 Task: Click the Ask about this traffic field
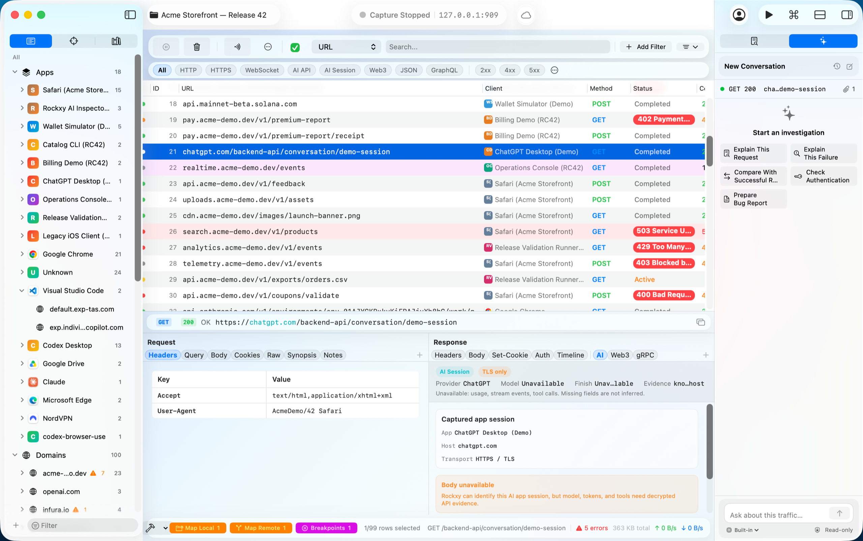pos(776,515)
